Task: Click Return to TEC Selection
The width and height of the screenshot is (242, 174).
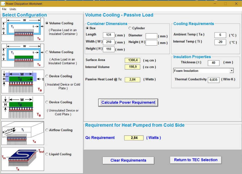Action: pos(195,160)
